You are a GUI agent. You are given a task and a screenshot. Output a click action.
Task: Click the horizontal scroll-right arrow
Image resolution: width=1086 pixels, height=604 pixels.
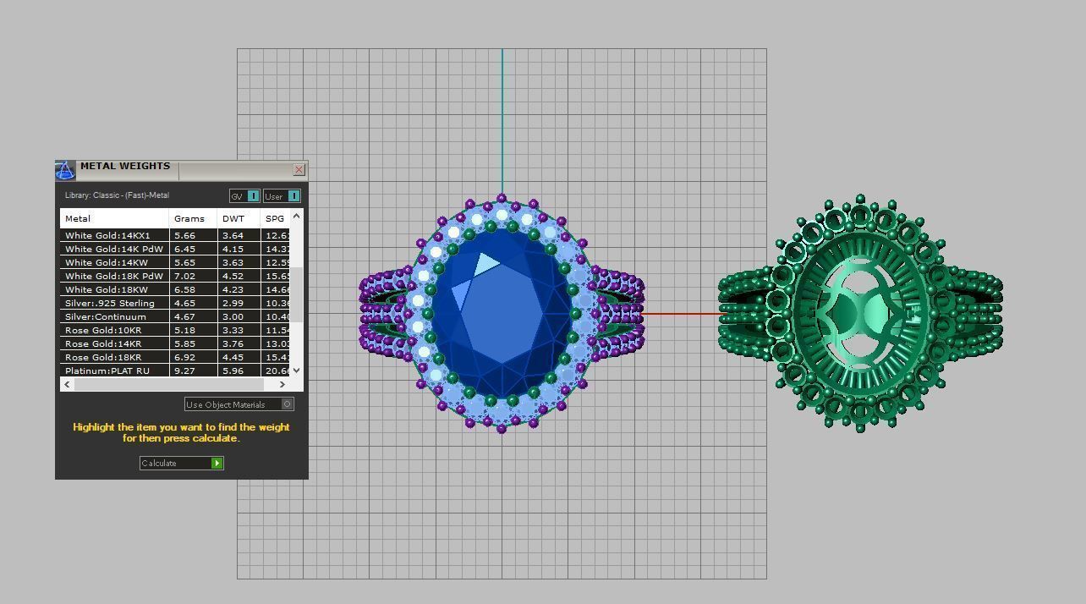[x=282, y=384]
